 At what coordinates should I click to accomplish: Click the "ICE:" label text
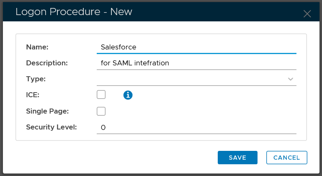[33, 95]
